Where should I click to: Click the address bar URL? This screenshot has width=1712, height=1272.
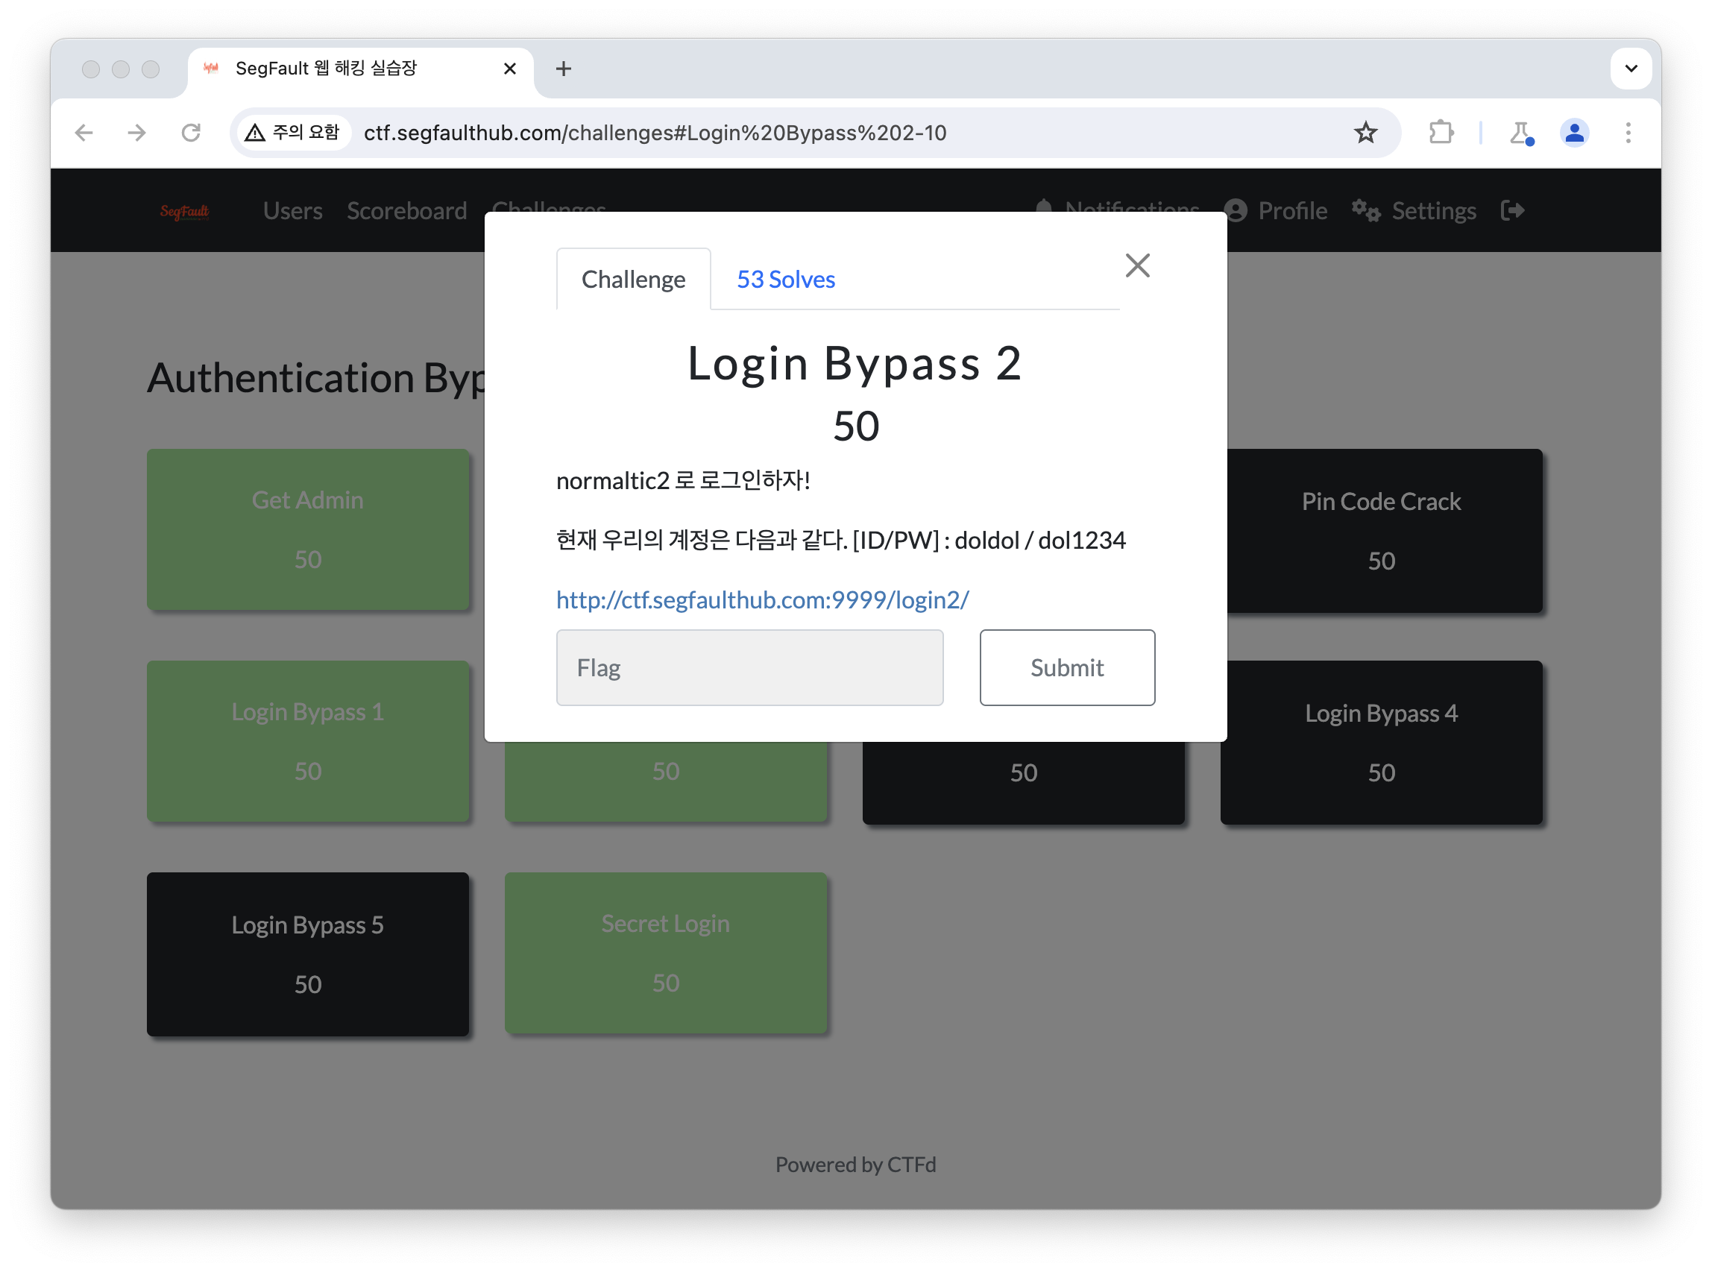tap(655, 133)
